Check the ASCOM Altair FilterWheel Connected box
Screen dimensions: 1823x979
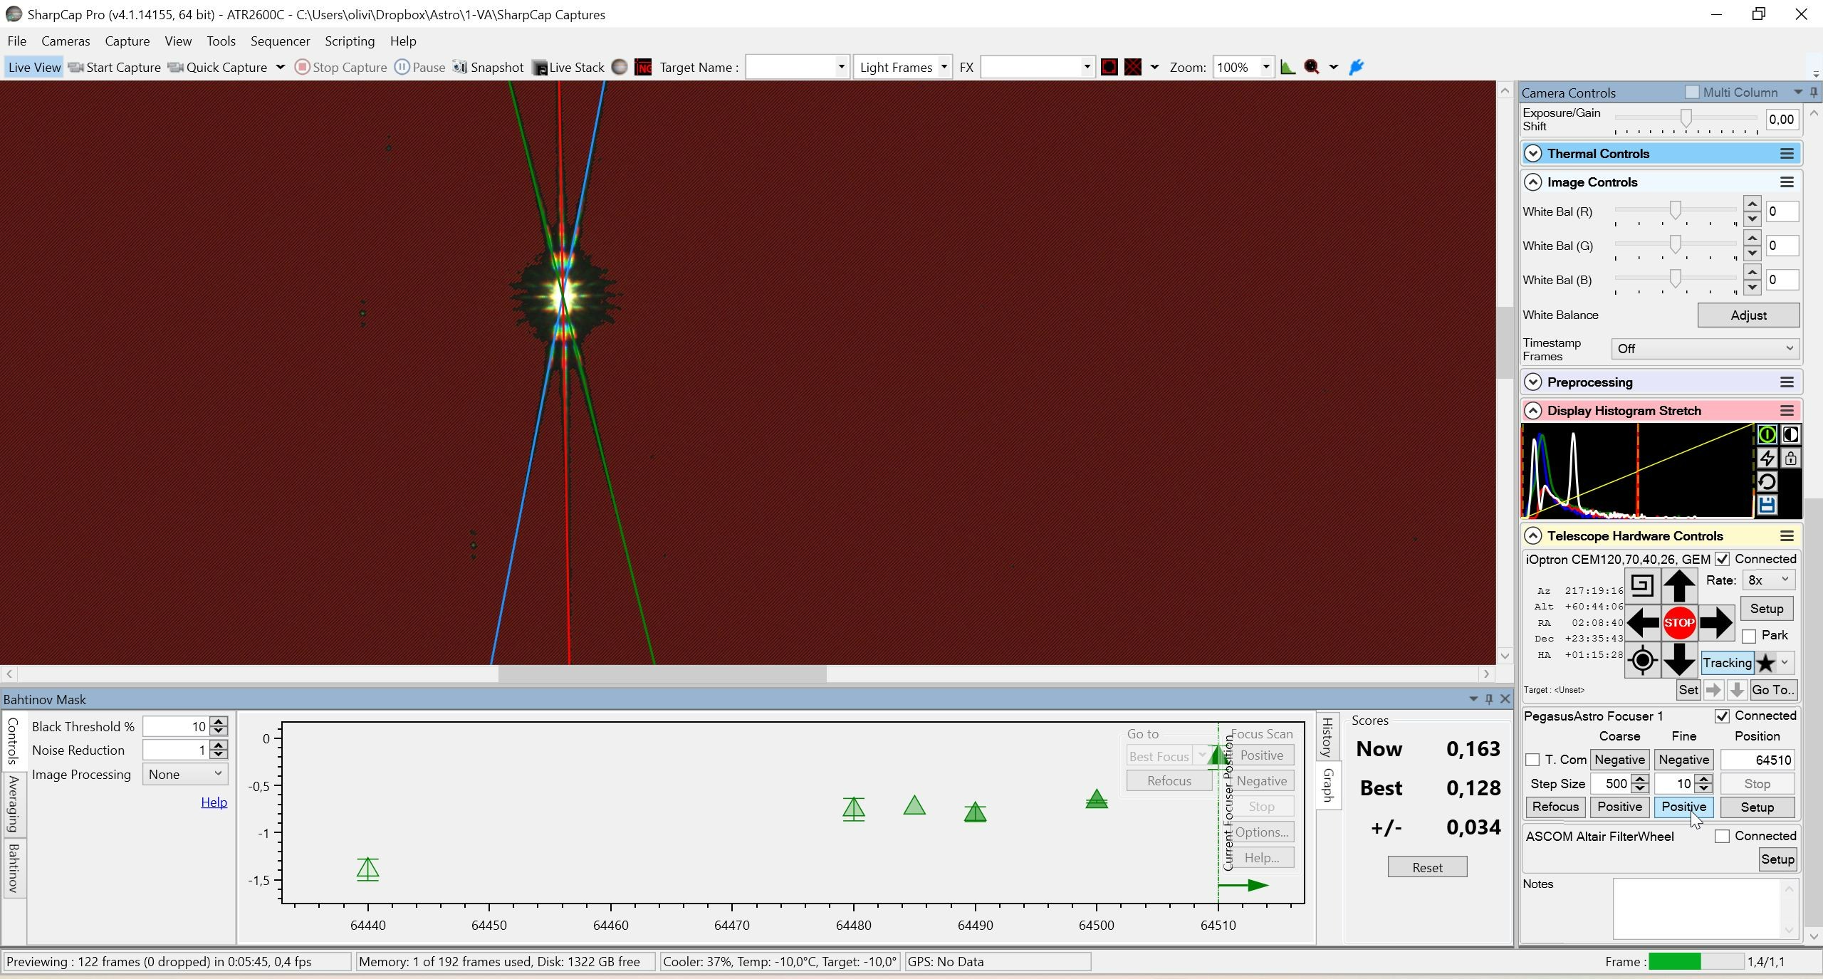(x=1722, y=836)
